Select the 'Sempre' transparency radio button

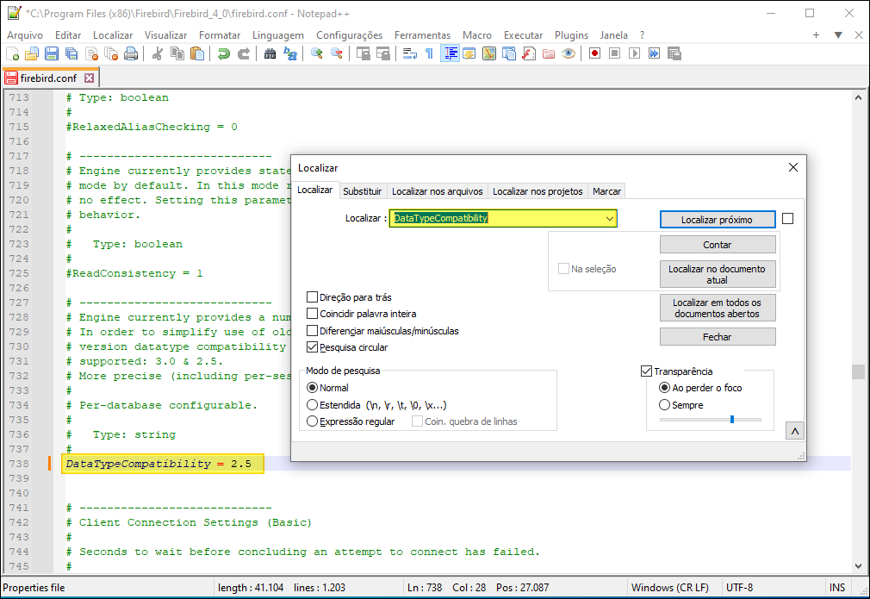coord(665,405)
